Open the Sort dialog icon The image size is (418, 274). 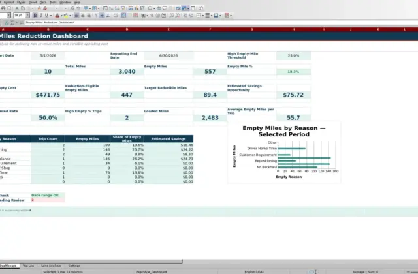coord(105,8)
